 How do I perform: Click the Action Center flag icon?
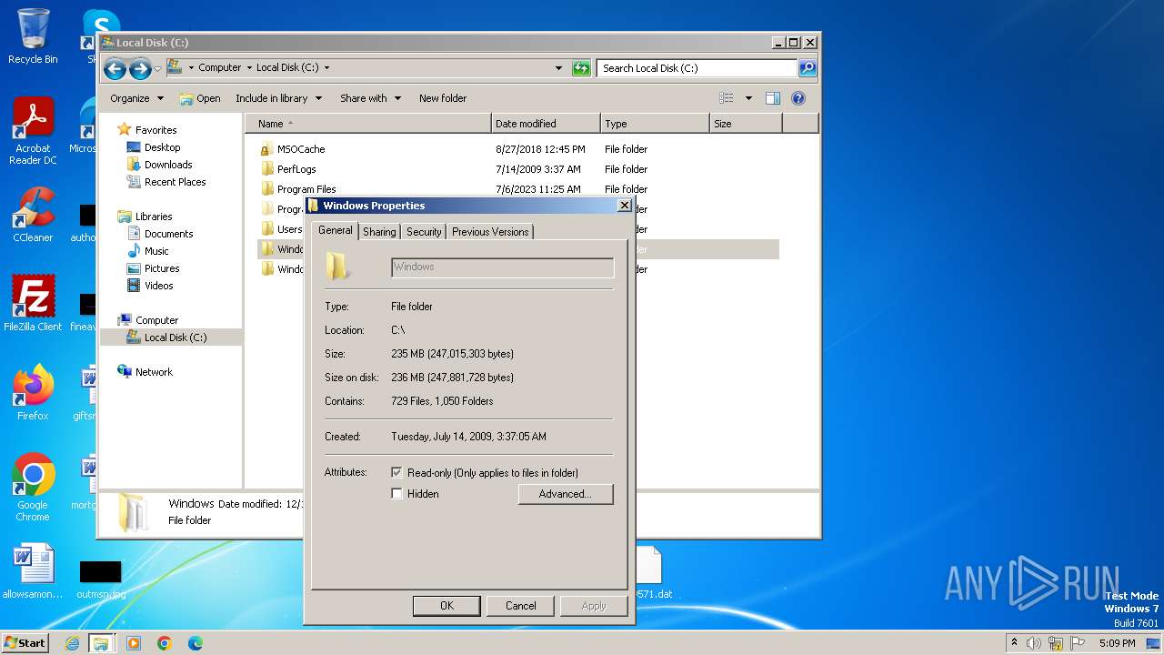pos(1077,643)
